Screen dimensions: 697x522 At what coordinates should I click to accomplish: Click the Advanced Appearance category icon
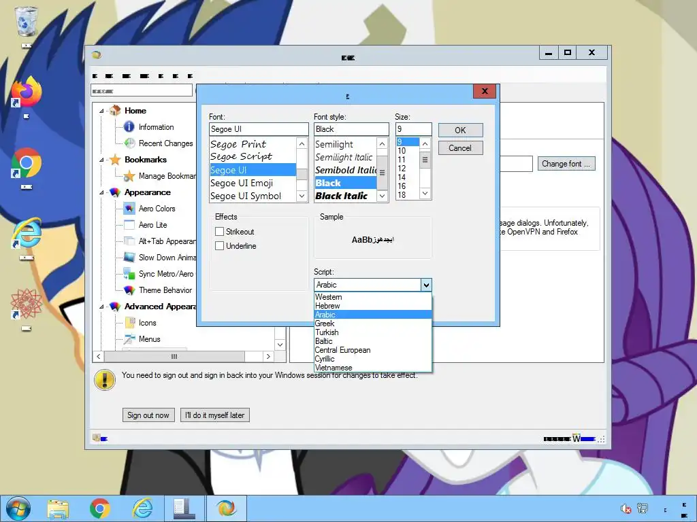[115, 307]
